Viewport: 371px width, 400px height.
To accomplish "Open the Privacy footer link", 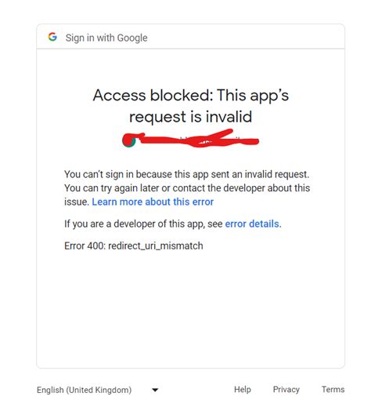I will [x=286, y=389].
